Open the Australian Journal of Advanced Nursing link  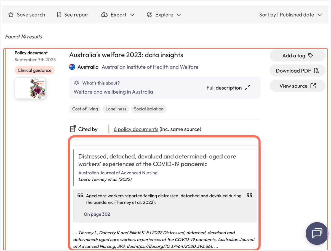[118, 173]
